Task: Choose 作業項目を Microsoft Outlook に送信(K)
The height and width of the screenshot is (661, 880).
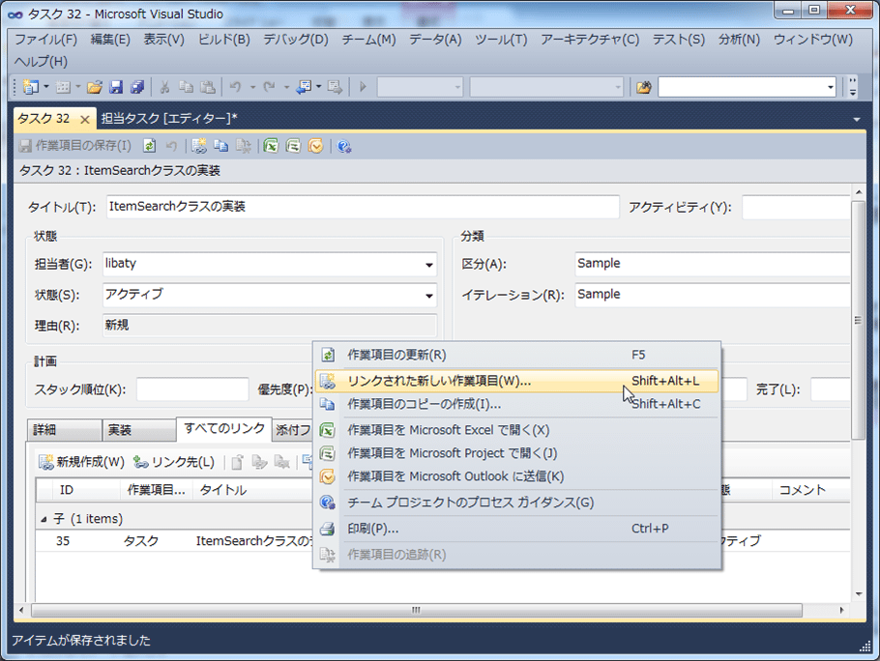Action: pos(516,476)
